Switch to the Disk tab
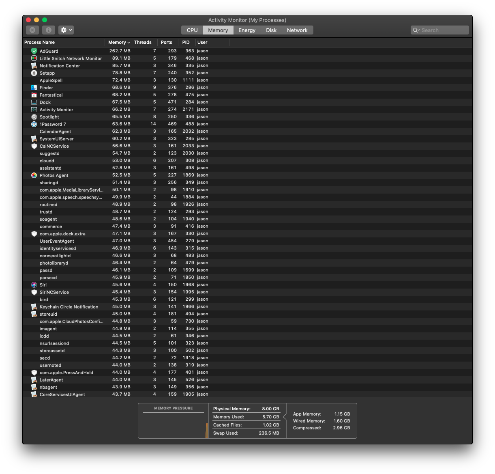The height and width of the screenshot is (474, 495). 271,30
